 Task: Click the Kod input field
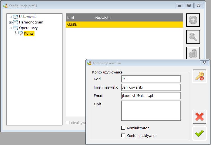pos(151,79)
